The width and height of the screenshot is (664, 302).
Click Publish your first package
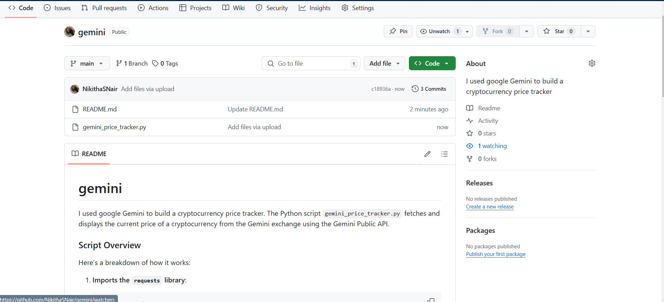(496, 254)
